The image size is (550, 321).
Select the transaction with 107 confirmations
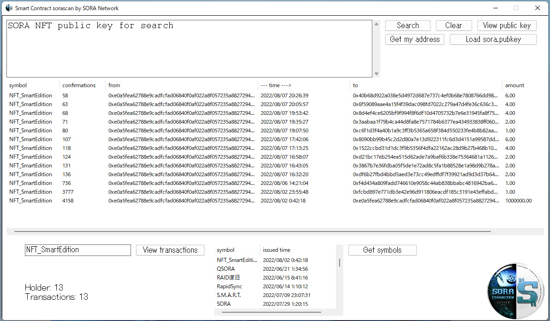[x=275, y=139]
